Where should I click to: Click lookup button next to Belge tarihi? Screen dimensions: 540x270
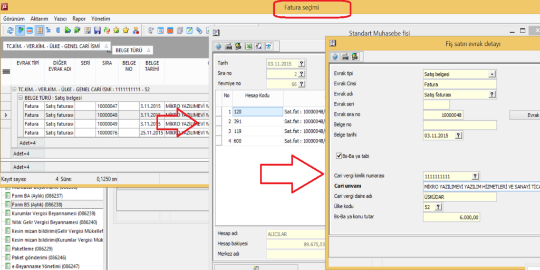pyautogui.click(x=458, y=136)
